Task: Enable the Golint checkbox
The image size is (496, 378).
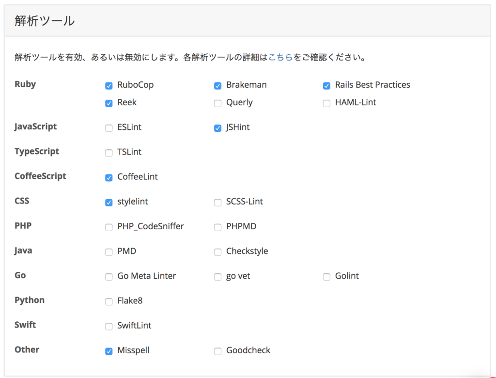Action: click(x=326, y=277)
